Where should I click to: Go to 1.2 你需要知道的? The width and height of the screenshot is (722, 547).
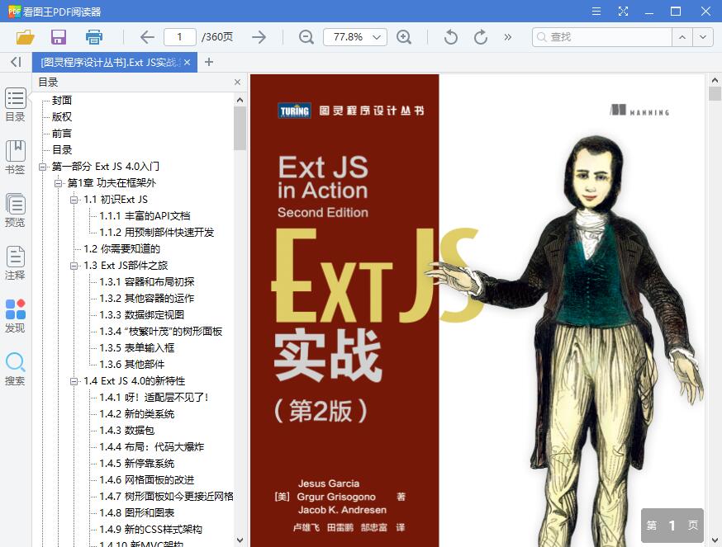121,249
